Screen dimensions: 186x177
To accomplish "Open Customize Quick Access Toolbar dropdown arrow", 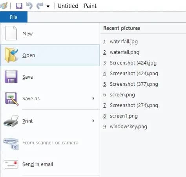I will pos(48,6).
